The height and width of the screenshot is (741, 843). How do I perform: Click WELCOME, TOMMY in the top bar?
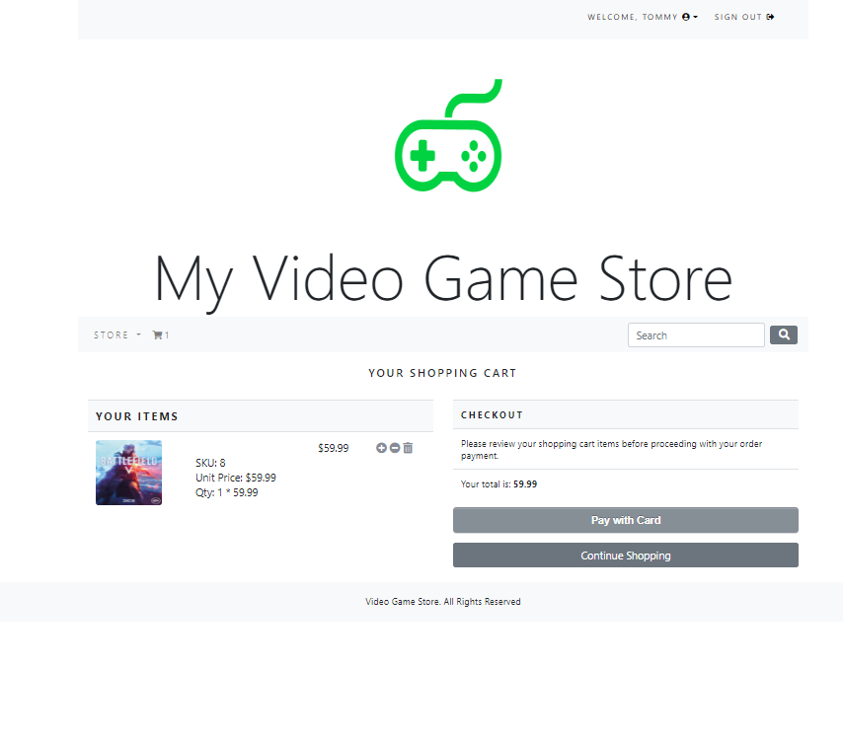[x=632, y=16]
